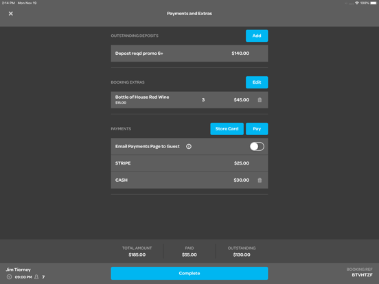Tap the Store Card button
Viewport: 379px width, 284px height.
[x=227, y=129]
